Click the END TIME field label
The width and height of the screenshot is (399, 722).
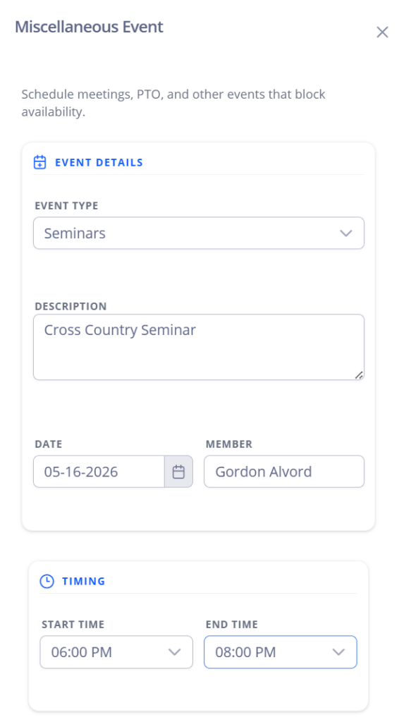tap(231, 625)
